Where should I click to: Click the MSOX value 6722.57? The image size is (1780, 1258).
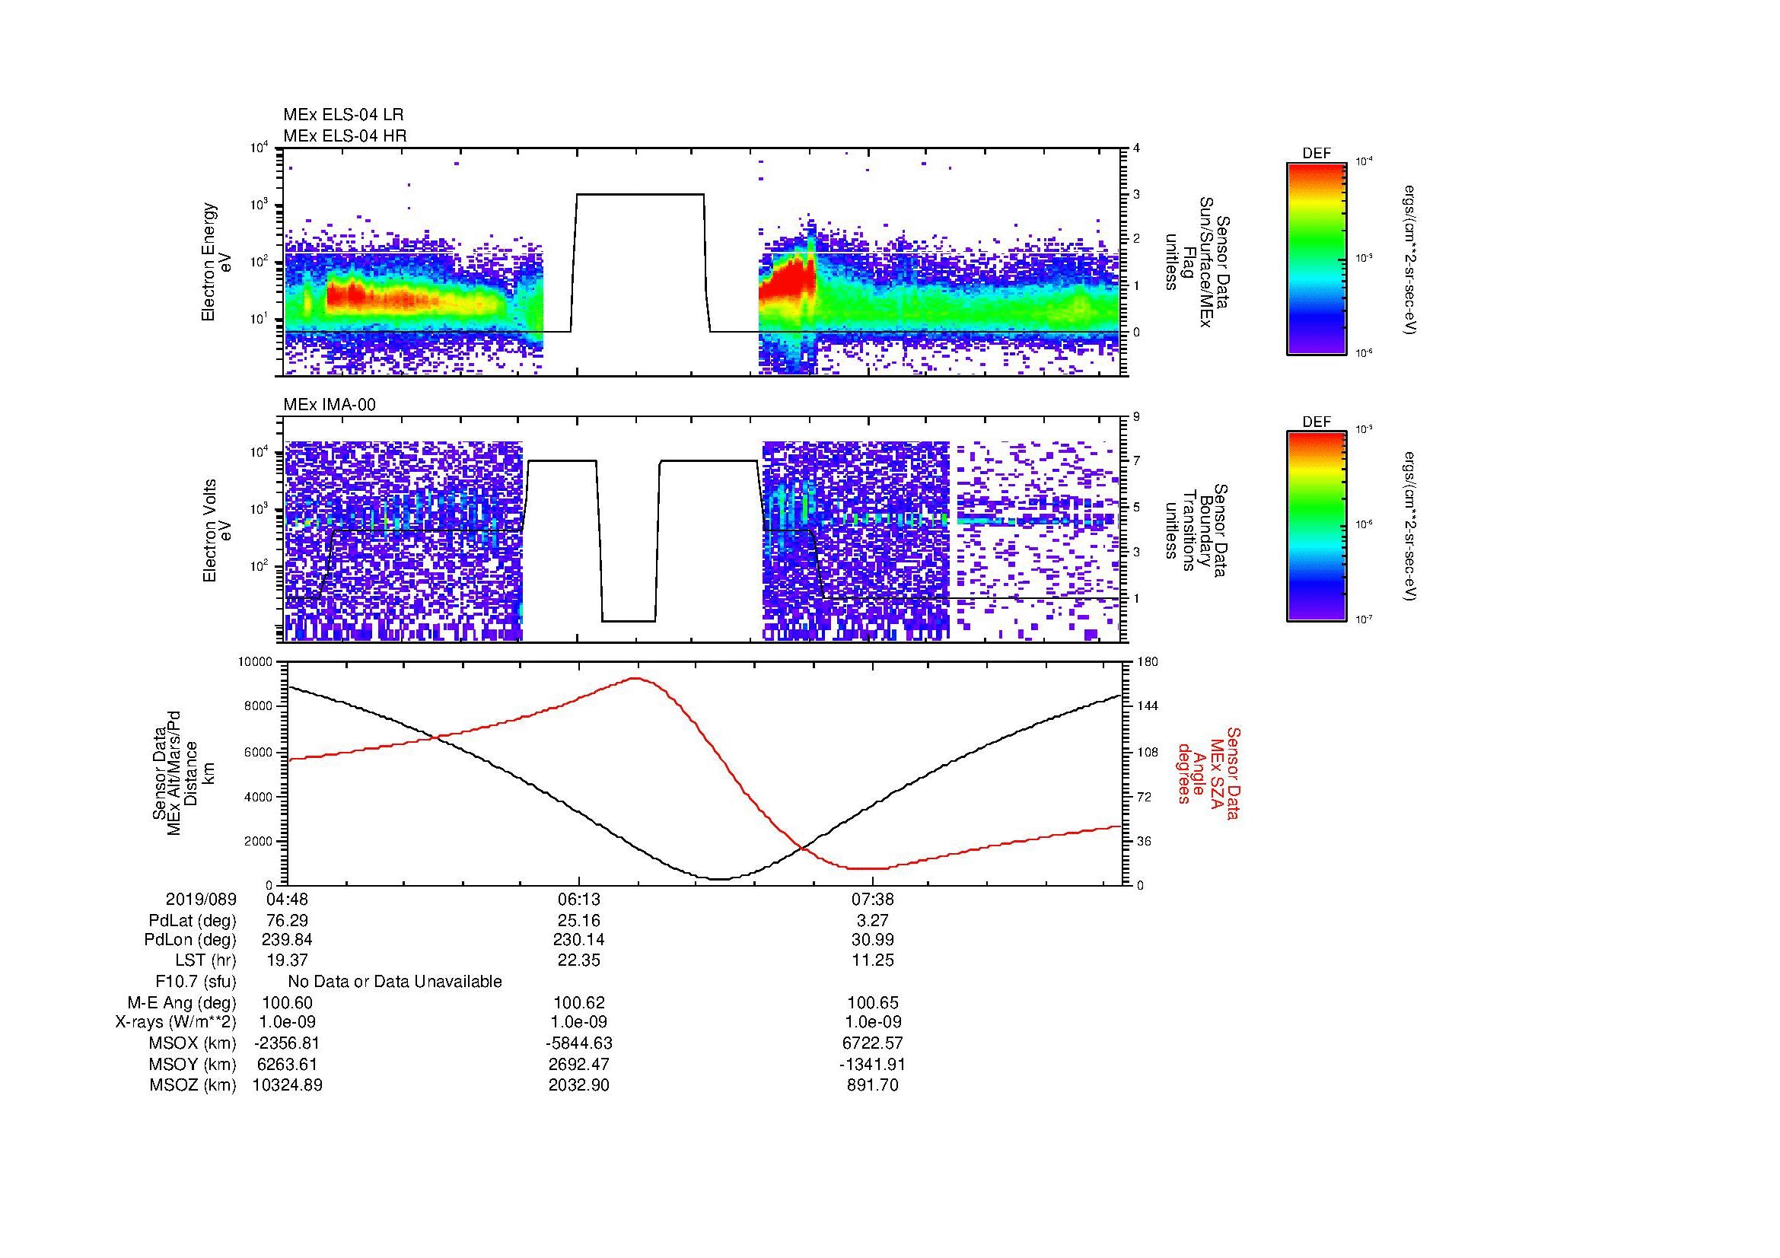[873, 1043]
